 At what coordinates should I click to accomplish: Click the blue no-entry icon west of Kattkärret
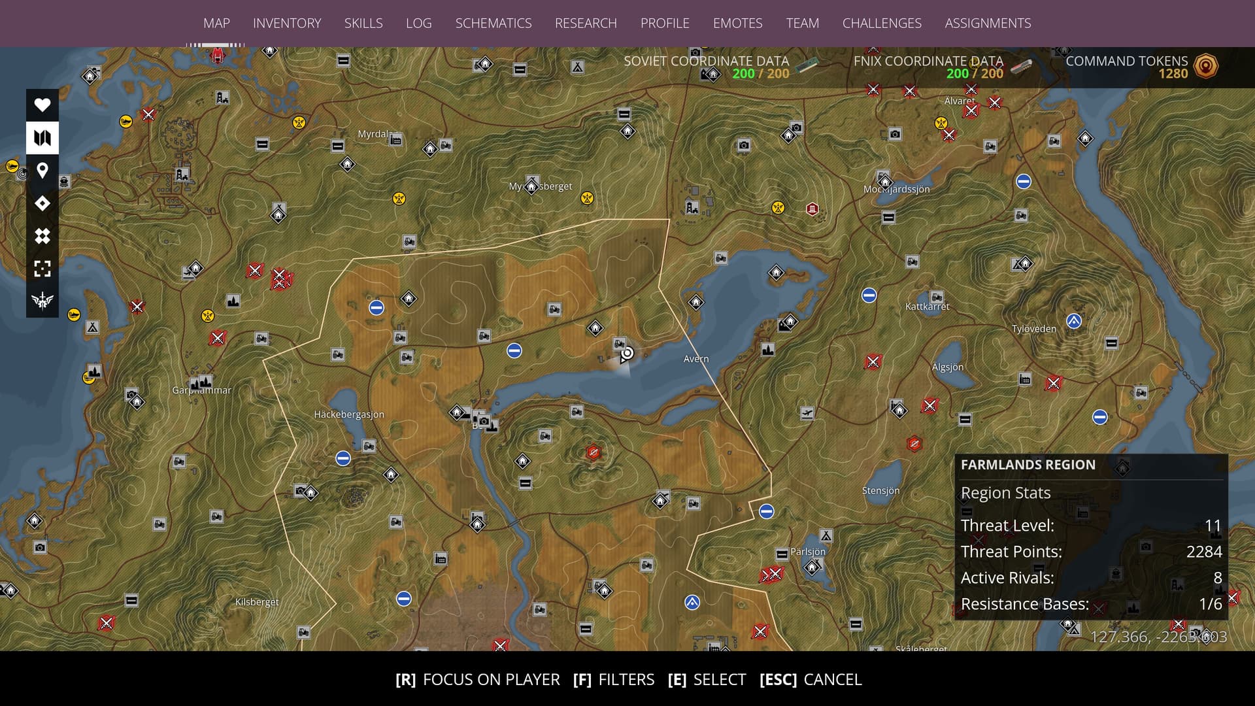click(x=869, y=295)
